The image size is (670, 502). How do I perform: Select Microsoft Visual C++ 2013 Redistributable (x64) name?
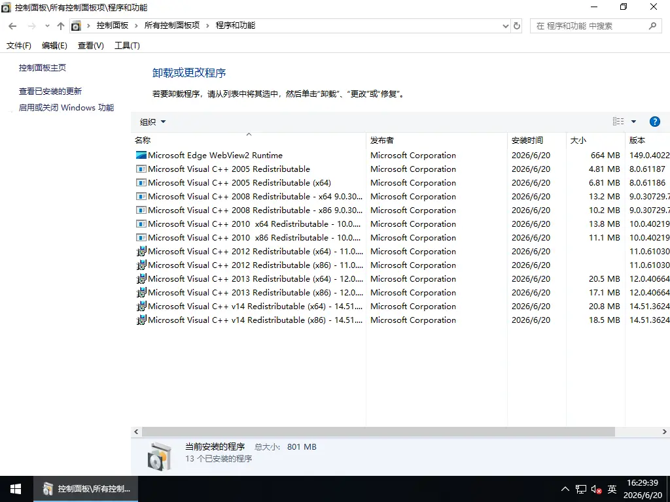255,278
